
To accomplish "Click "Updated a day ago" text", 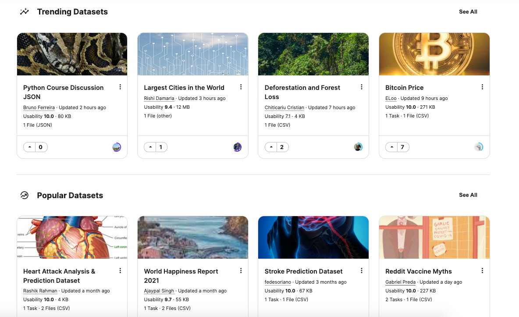I will 441,282.
